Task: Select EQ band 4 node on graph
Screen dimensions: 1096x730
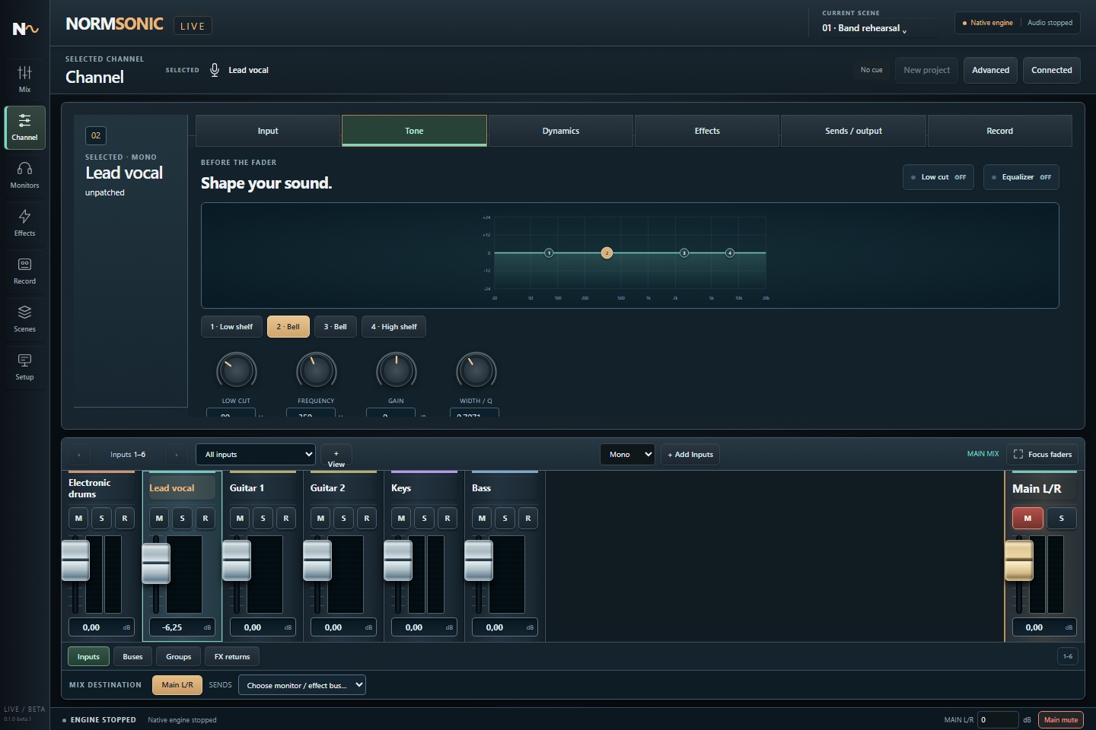Action: tap(730, 252)
